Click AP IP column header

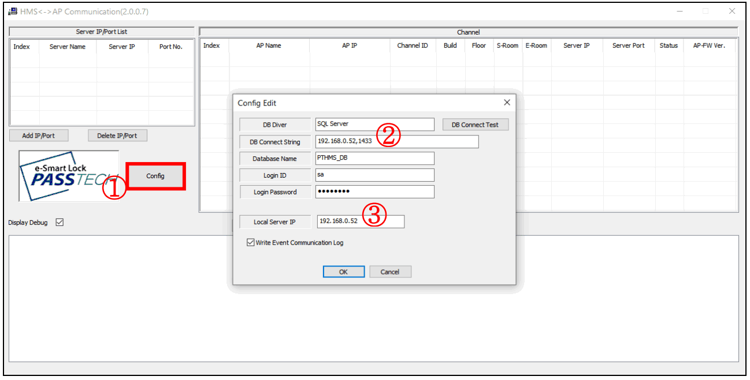point(350,46)
